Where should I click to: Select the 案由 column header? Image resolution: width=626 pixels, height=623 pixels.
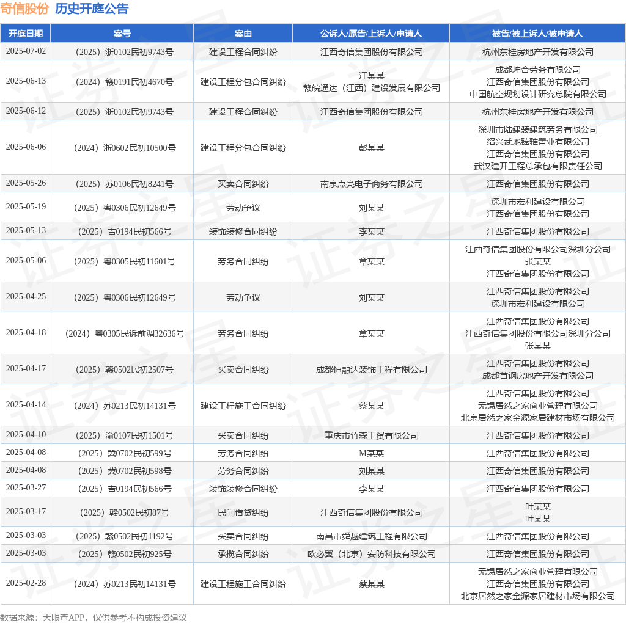point(243,34)
